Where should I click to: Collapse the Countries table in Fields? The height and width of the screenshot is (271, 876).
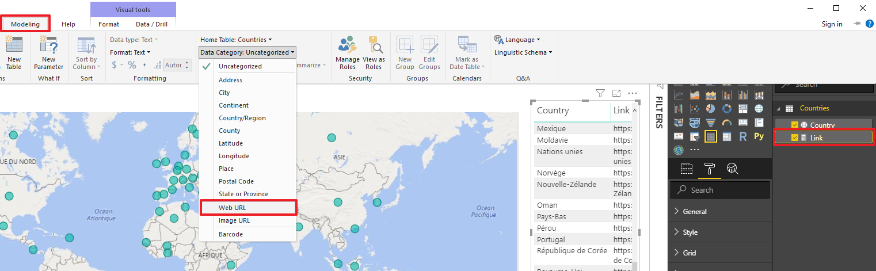pyautogui.click(x=779, y=108)
